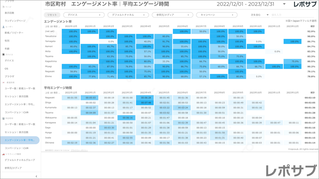Collapse the left navigation sidebar chevron
Image resolution: width=319 pixels, height=179 pixels.
click(x=36, y=176)
